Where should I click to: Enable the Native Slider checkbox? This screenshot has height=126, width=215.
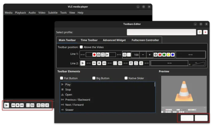click(x=126, y=78)
